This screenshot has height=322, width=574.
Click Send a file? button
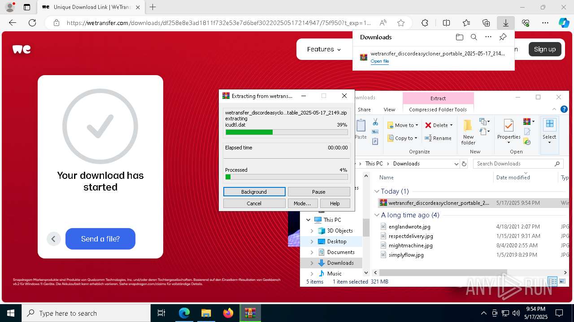point(100,239)
